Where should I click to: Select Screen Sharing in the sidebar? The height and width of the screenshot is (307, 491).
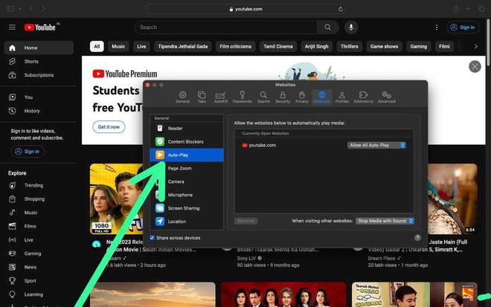click(x=187, y=208)
